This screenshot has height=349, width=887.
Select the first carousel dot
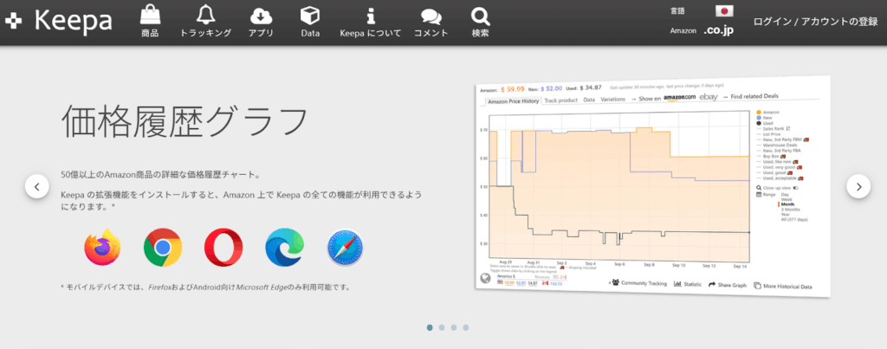tap(430, 327)
